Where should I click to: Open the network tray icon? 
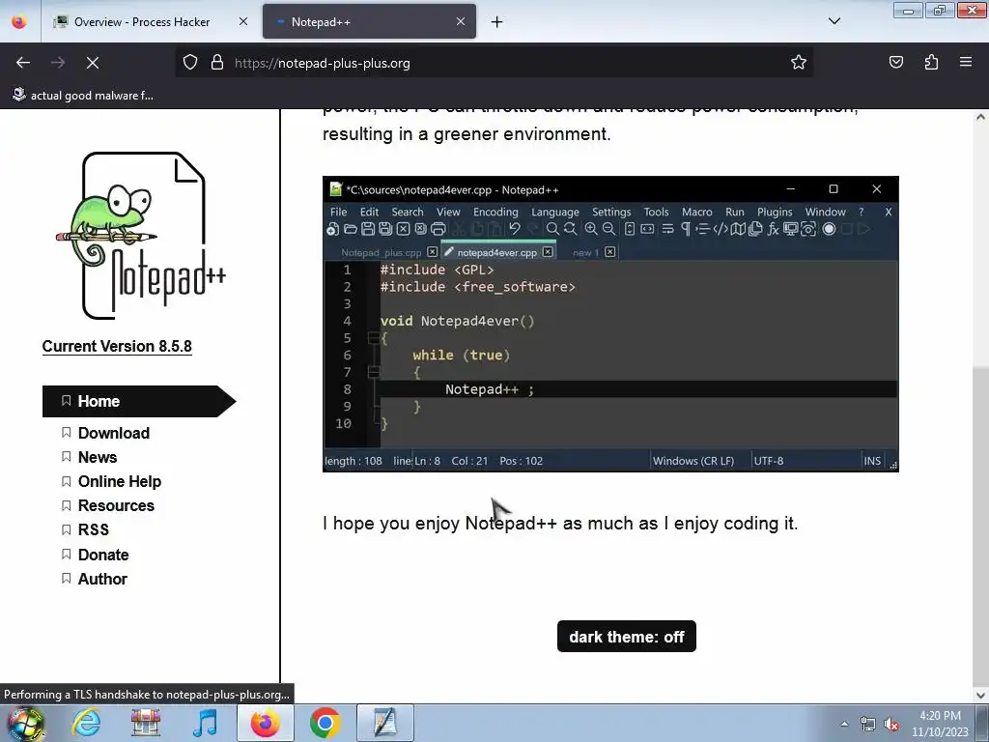coord(868,724)
